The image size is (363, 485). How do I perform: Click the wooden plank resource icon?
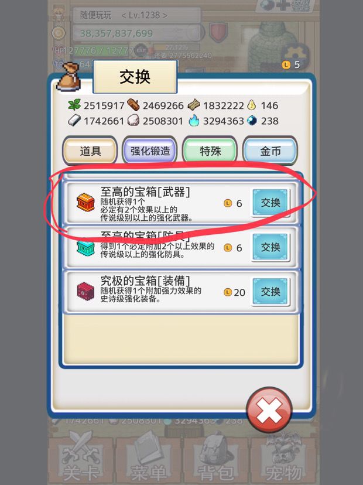[x=194, y=105]
